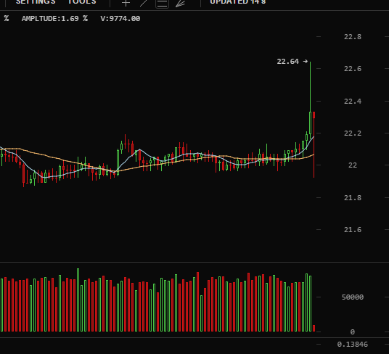389x354 pixels.
Task: Click the V:9774.00 volume readout
Action: (120, 19)
